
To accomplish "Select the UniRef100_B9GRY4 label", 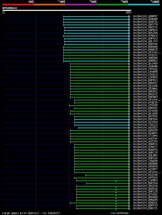I will (145, 150).
